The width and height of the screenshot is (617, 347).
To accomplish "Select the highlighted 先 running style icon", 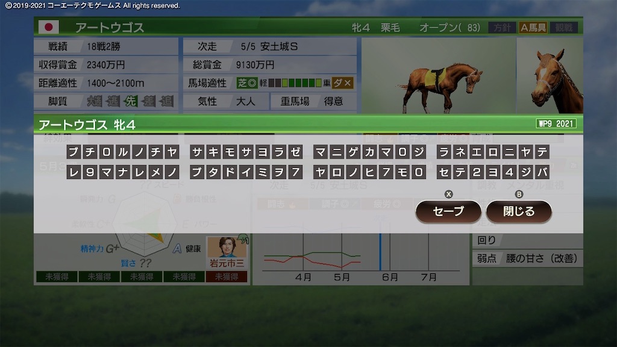I will [x=130, y=101].
